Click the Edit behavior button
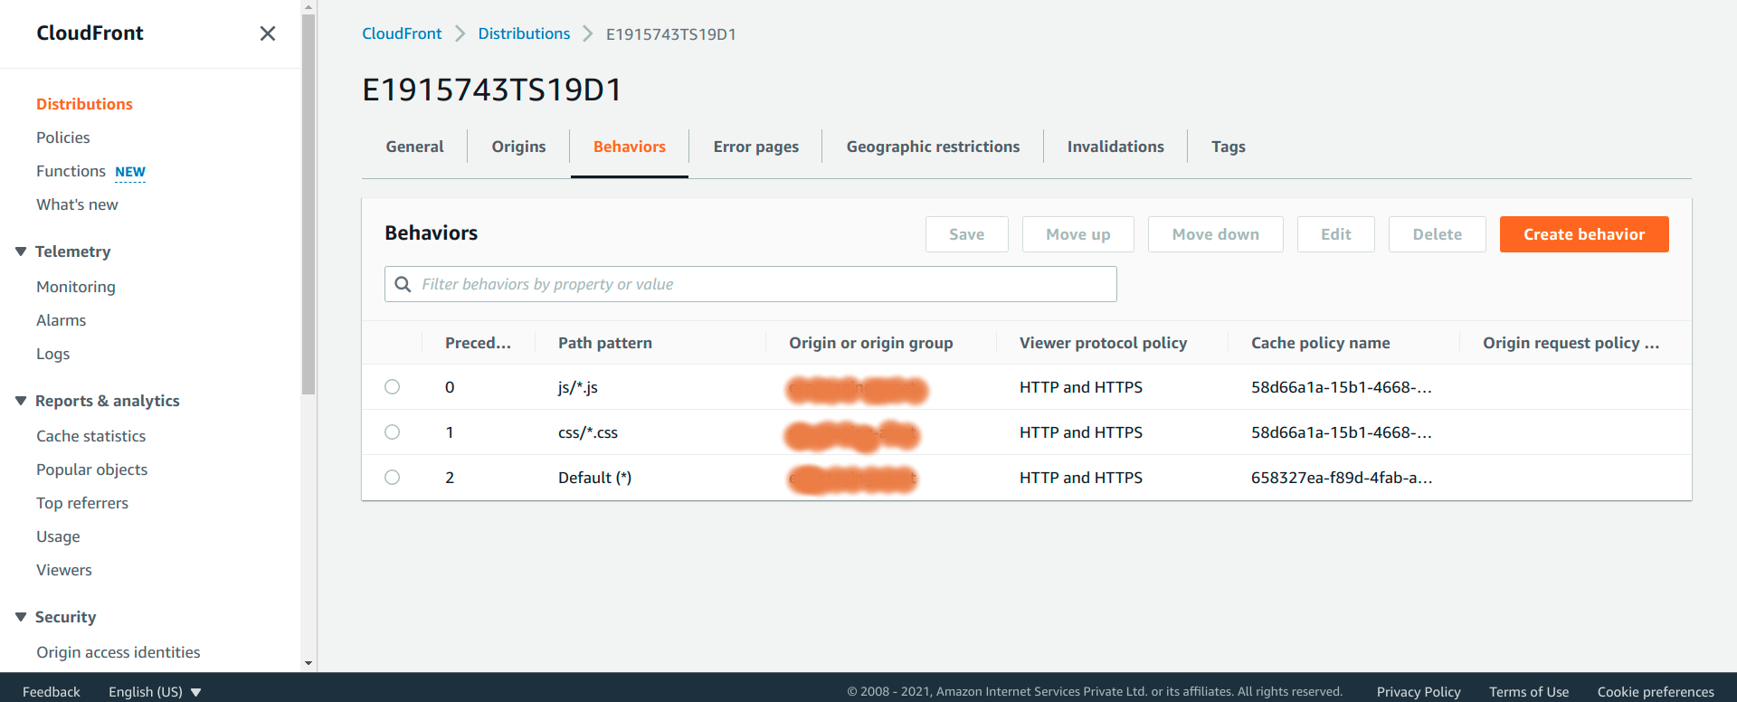1737x702 pixels. [x=1336, y=234]
